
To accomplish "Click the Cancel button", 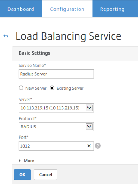I will [45, 175].
